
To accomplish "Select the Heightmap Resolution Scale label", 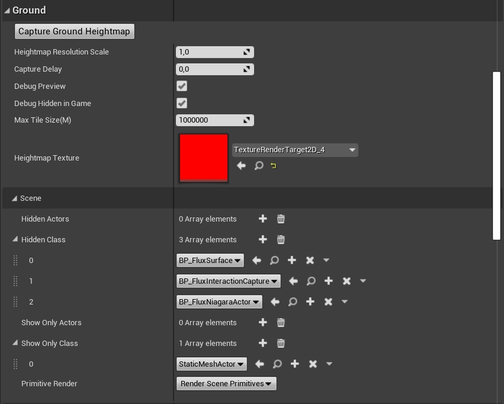I will click(62, 52).
